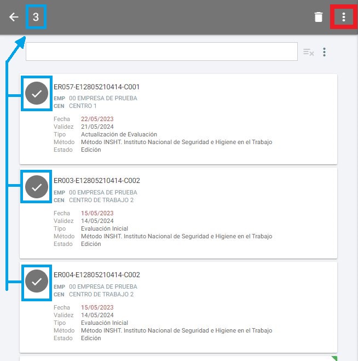The image size is (358, 361).
Task: Click the 22/05/2023 date on the first card
Action: point(97,119)
